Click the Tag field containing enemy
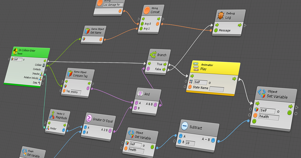This screenshot has width=301, height=158. 76,92
